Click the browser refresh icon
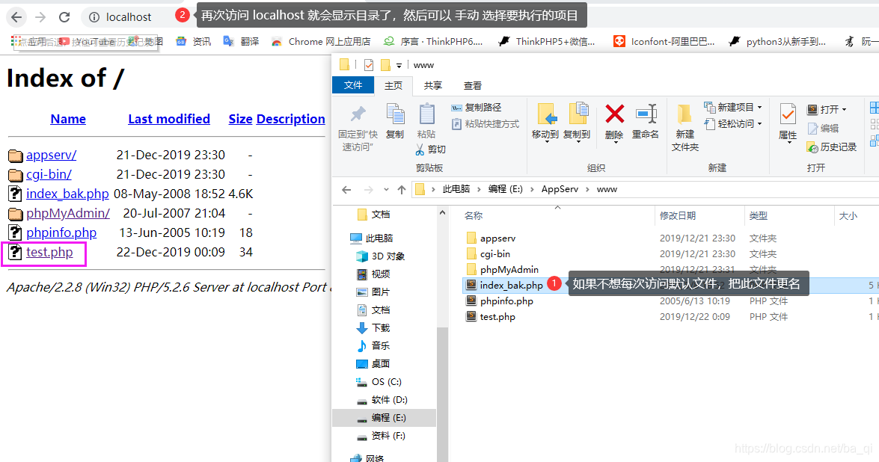This screenshot has width=879, height=462. tap(65, 16)
